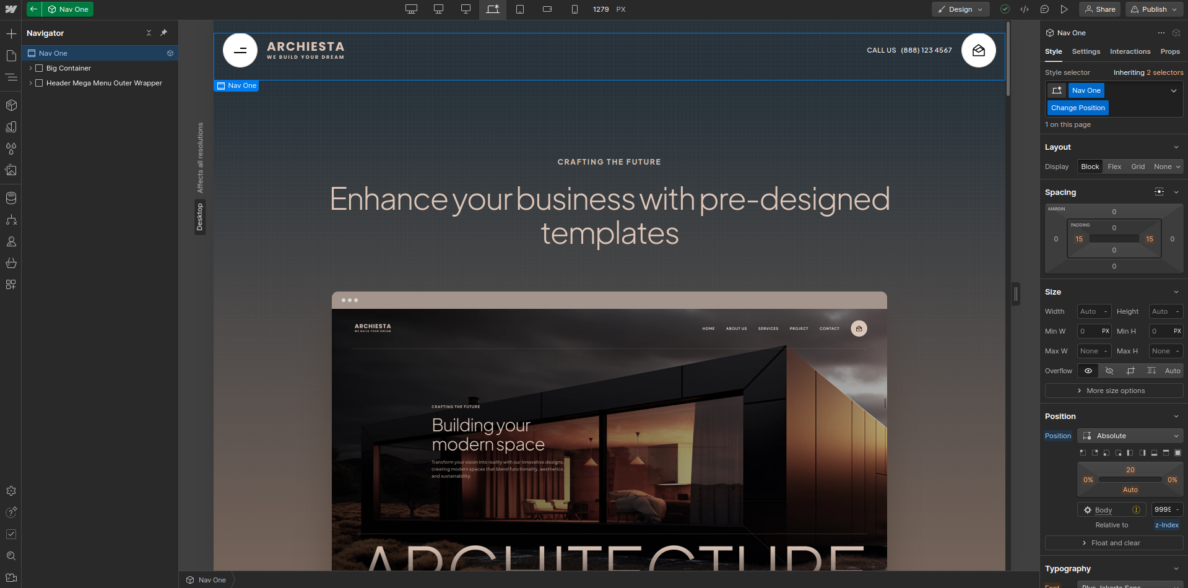Screen dimensions: 1188x588
Task: Open the Navigator panel icon in sidebar
Action: 11,77
